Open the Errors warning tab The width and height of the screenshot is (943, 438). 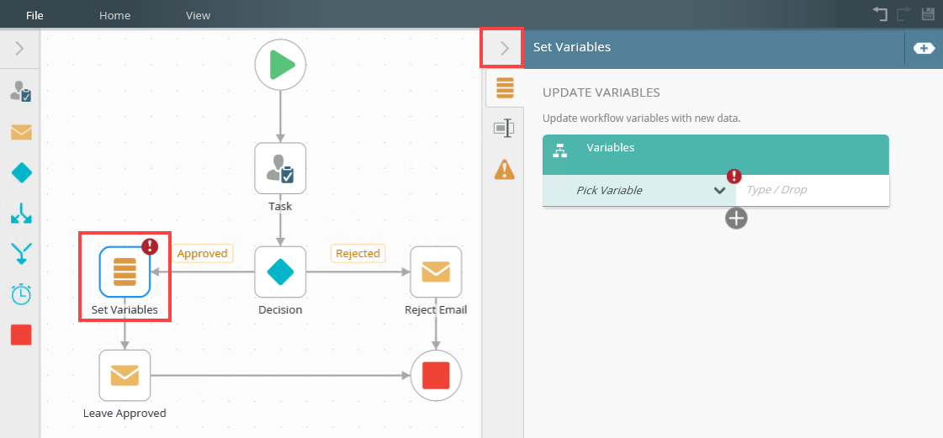[x=504, y=169]
